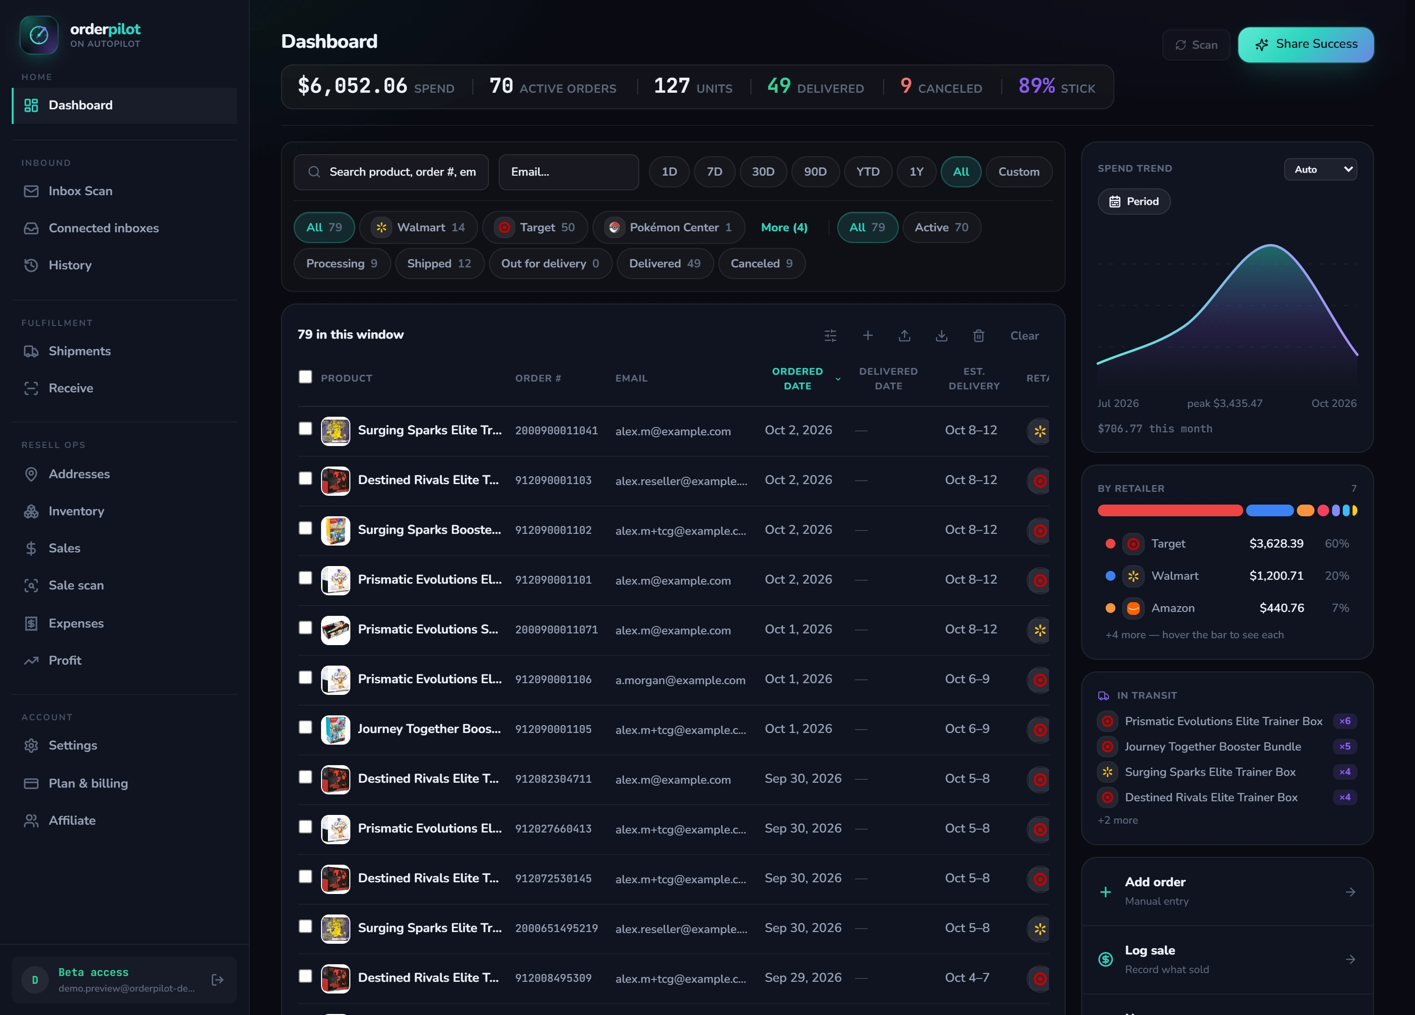This screenshot has height=1015, width=1415.
Task: Open the Auto dropdown in Spend Trend
Action: point(1320,169)
